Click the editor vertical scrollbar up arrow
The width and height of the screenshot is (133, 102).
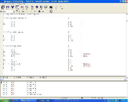coord(127,14)
